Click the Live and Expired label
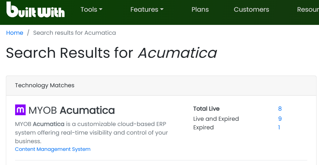319x165 pixels. [216, 119]
